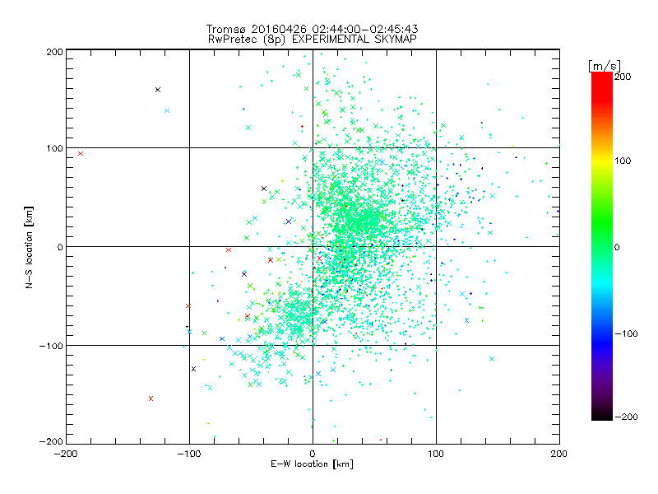This screenshot has height=494, width=658.
Task: Click the "-200" tick on the E-W axis
Action: [x=66, y=454]
